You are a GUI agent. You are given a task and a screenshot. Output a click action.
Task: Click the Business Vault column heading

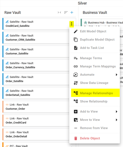coord(95,12)
